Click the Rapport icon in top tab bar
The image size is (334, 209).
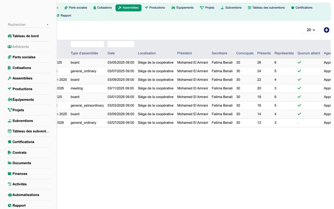click(x=58, y=16)
